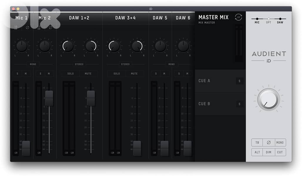Image resolution: width=302 pixels, height=176 pixels.
Task: Click the Mic 1 channel name
Action: 21,18
